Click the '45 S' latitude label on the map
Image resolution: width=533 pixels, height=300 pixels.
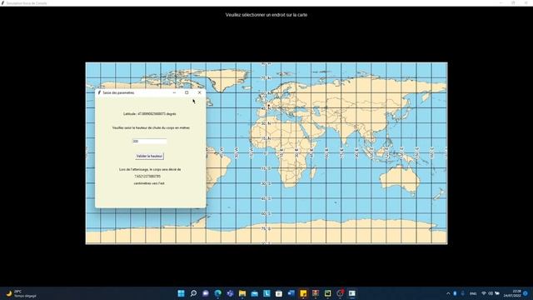266,198
